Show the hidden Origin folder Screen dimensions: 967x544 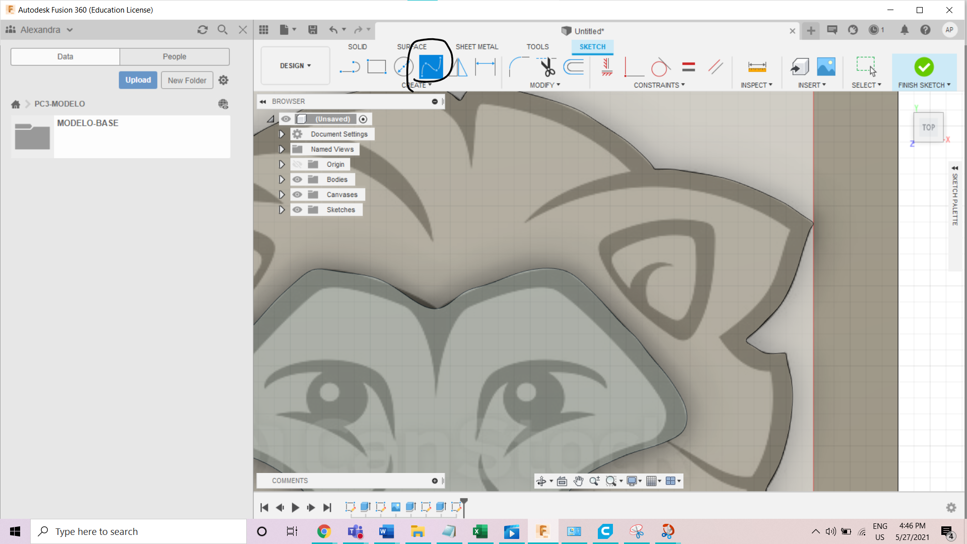coord(297,164)
